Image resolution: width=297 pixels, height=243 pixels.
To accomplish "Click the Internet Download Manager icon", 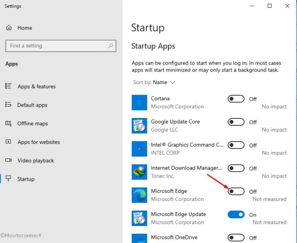I will [x=139, y=172].
